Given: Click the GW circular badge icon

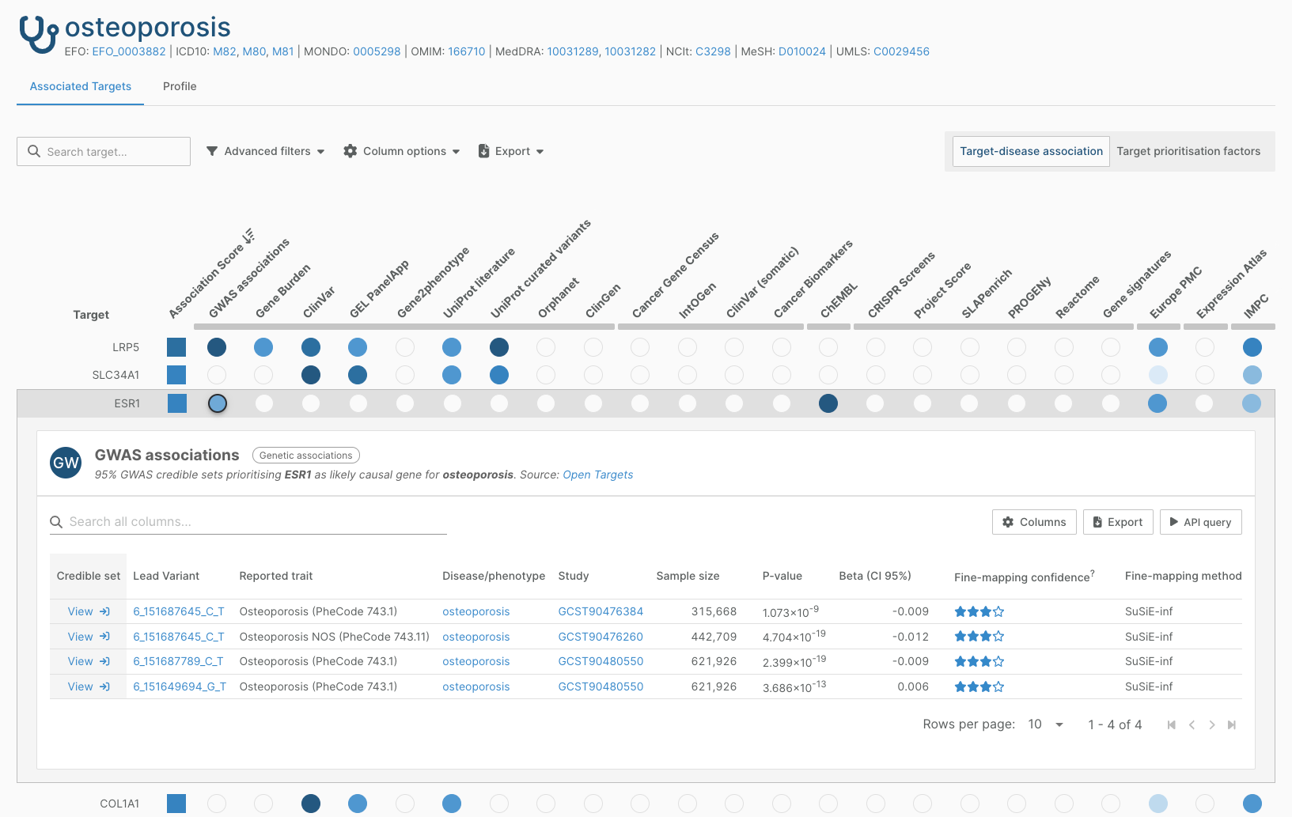Looking at the screenshot, I should [66, 463].
